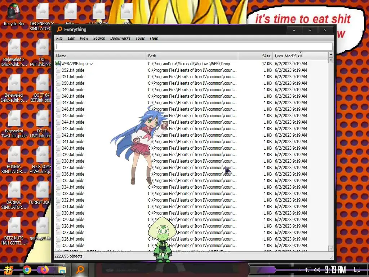Select the WERA99F.tmp.csv file row
369x277 pixels.
191,63
